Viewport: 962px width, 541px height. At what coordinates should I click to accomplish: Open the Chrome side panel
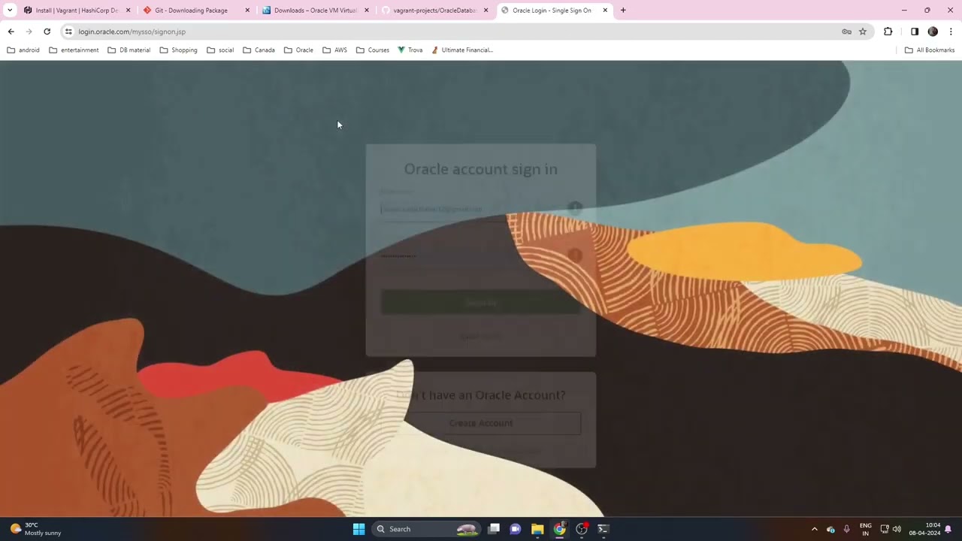coord(915,32)
